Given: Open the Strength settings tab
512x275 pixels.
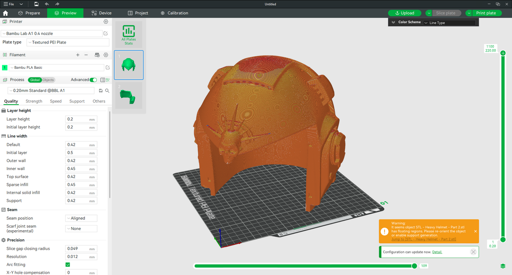Looking at the screenshot, I should [34, 101].
